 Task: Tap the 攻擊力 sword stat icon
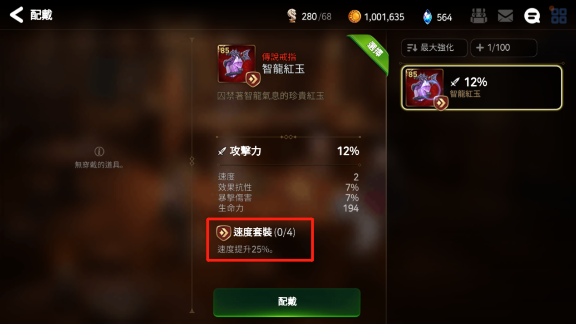click(x=222, y=151)
